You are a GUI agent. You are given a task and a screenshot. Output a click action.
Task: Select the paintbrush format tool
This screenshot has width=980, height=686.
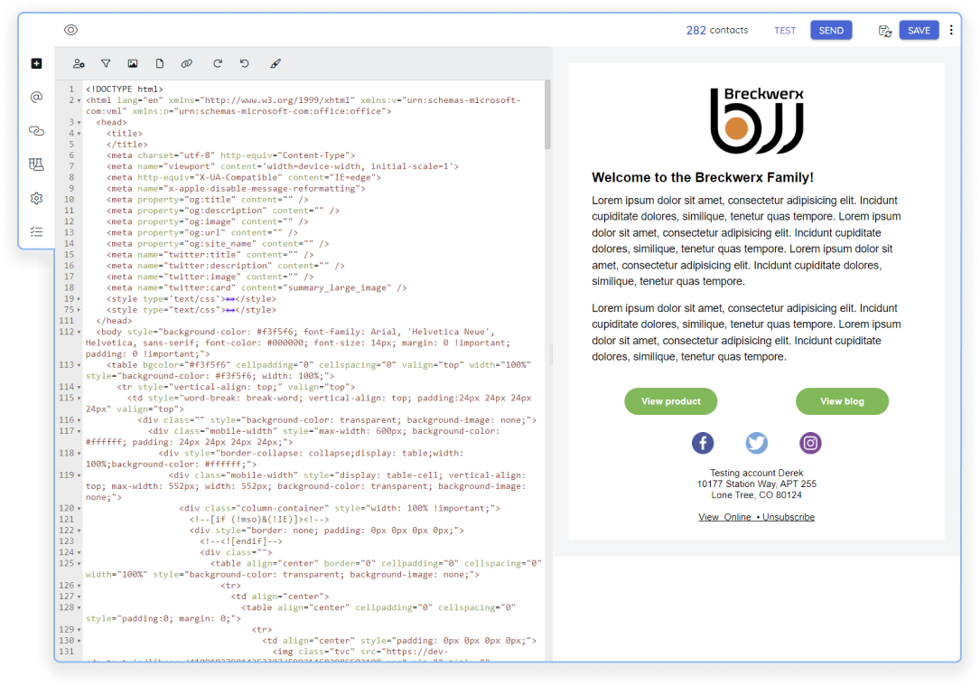(x=275, y=63)
